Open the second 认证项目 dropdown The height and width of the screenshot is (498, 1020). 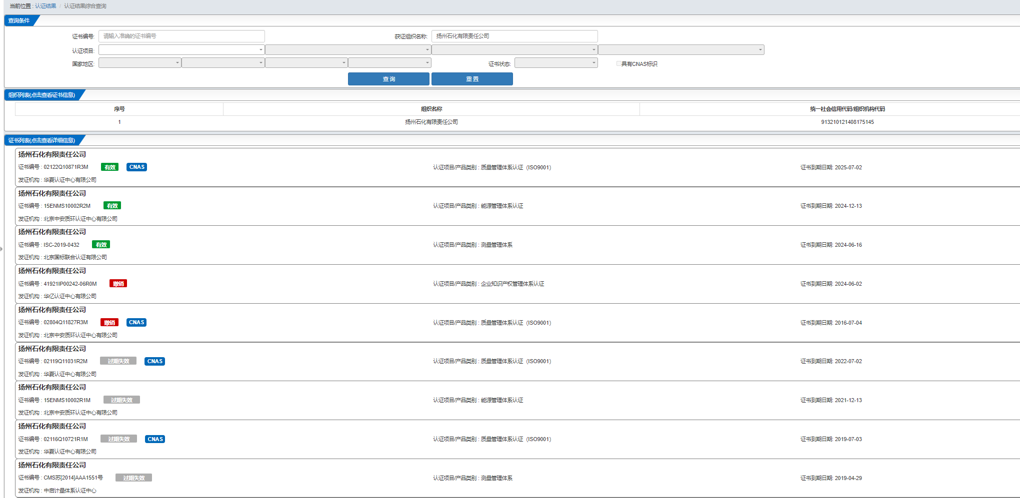(x=348, y=49)
